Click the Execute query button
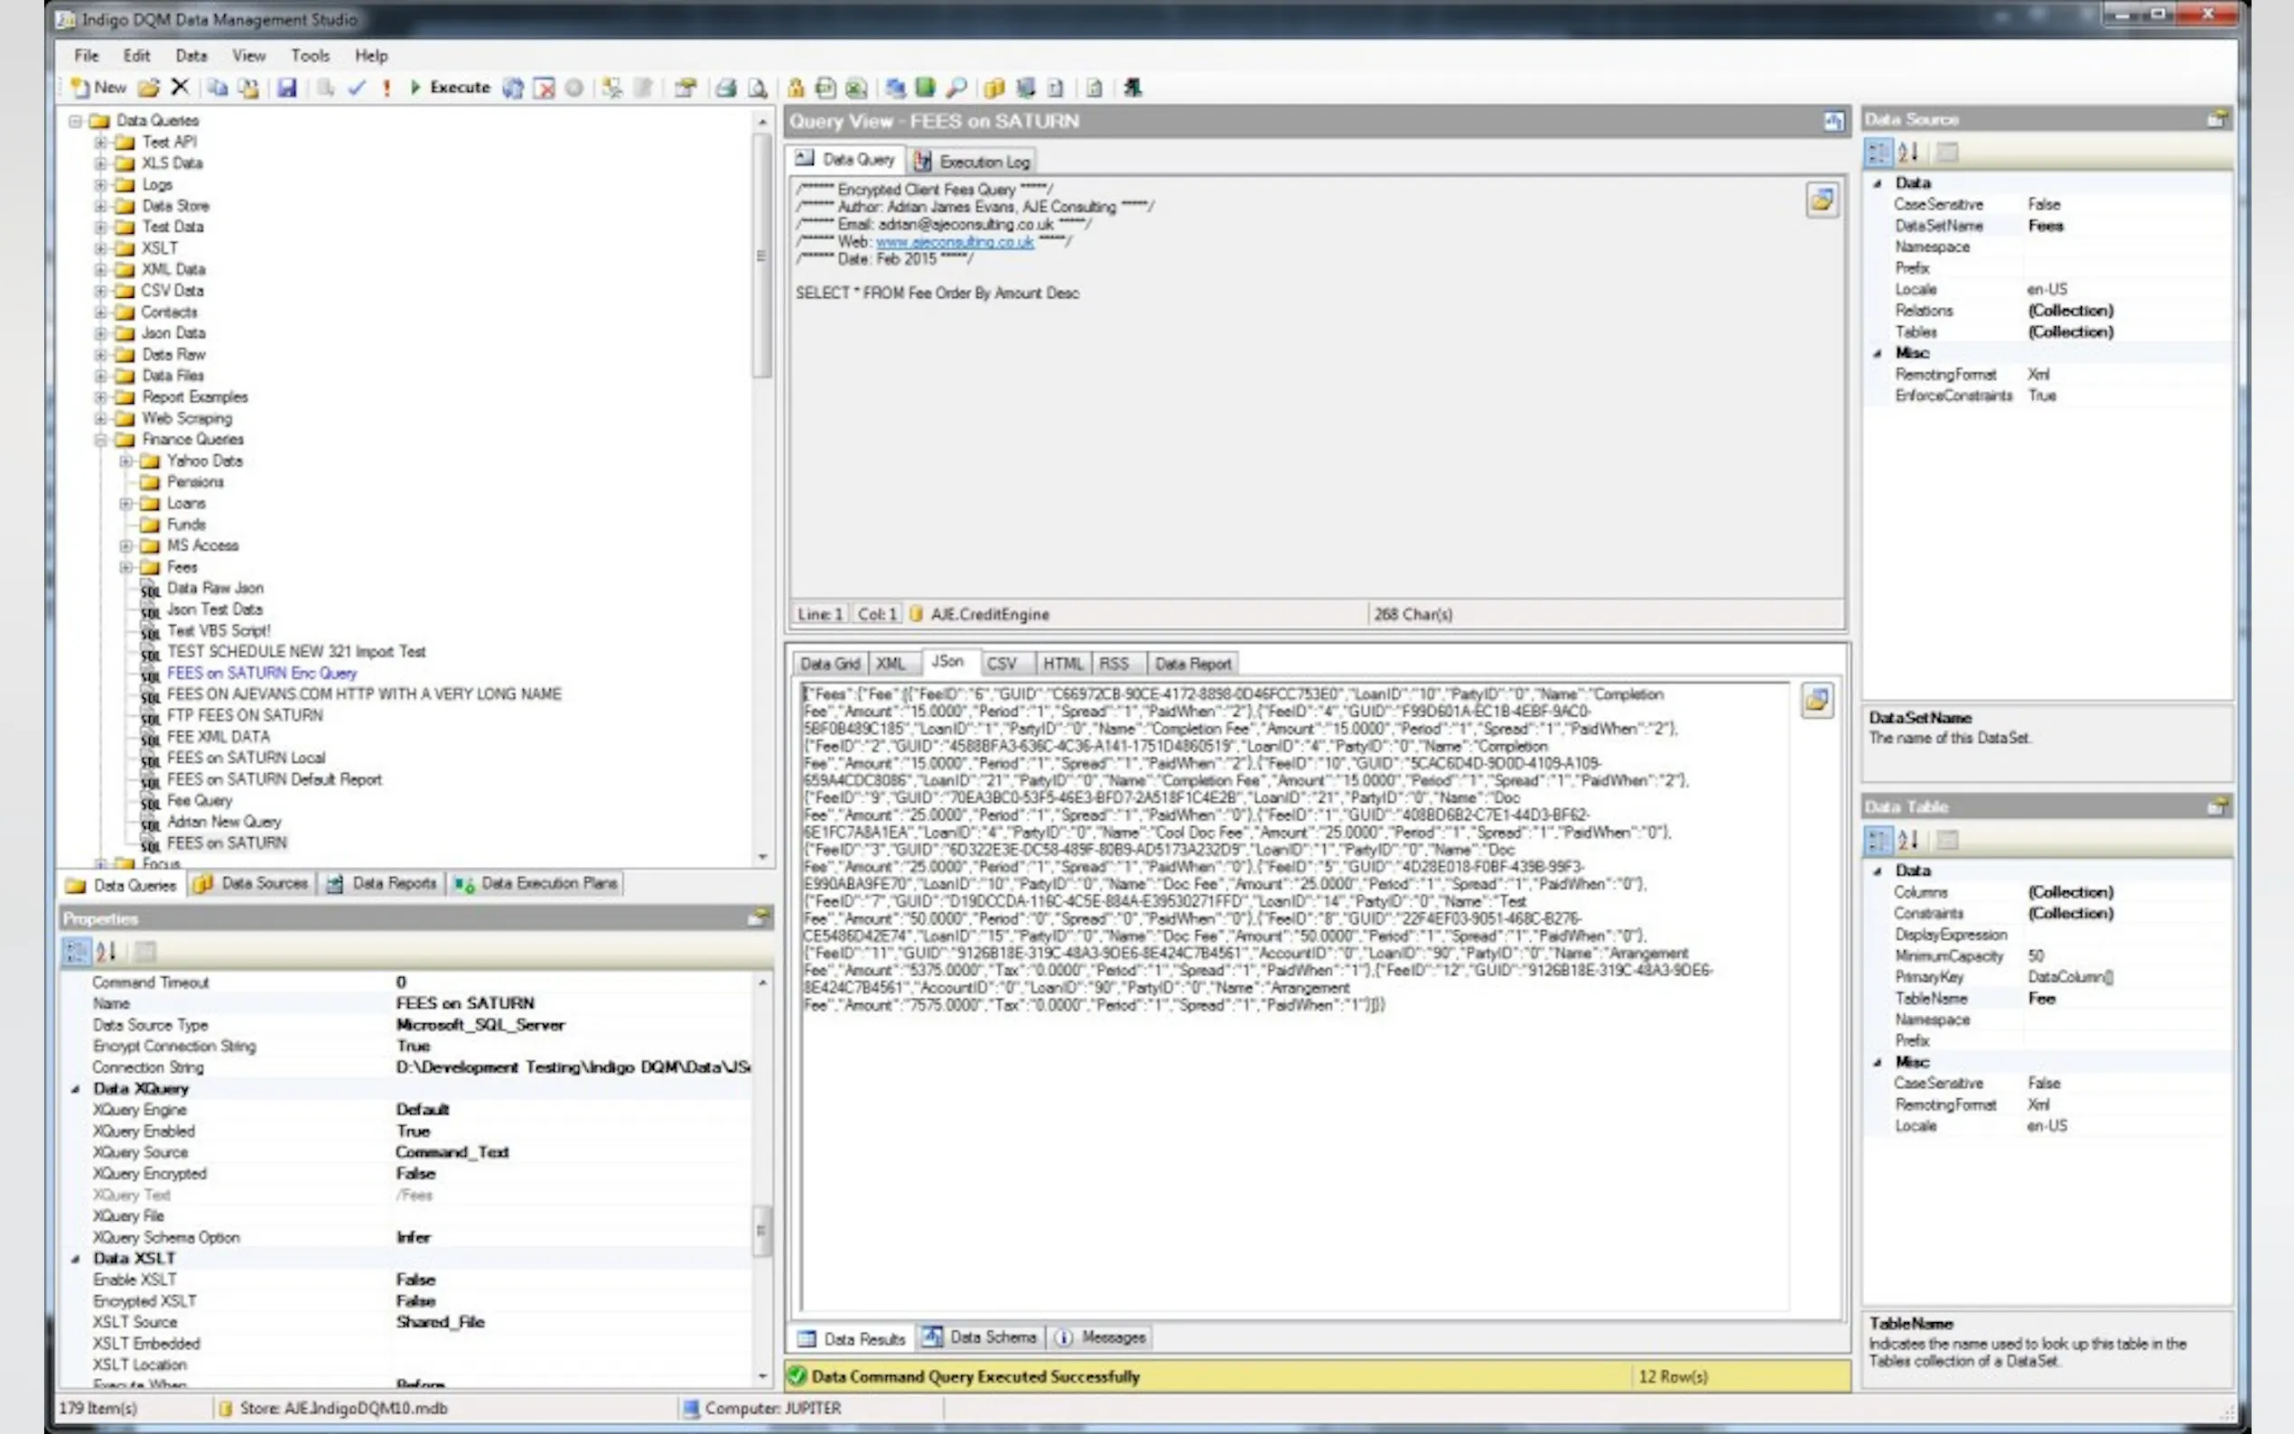Viewport: 2294px width, 1434px height. (x=450, y=88)
